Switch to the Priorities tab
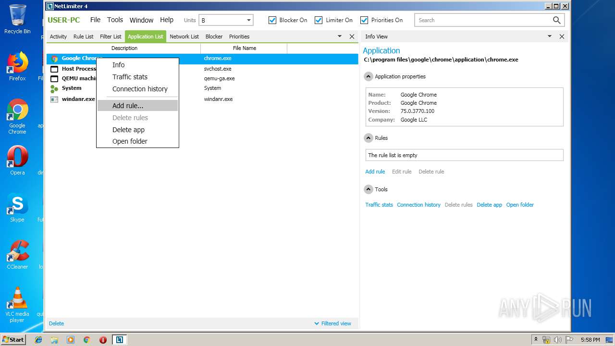615x346 pixels. click(x=239, y=37)
